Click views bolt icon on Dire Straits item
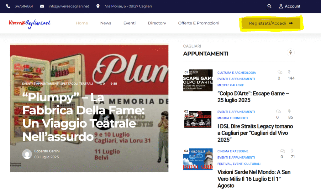 pyautogui.click(x=289, y=111)
